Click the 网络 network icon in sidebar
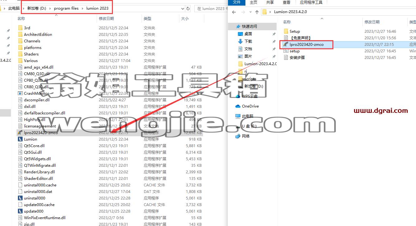This screenshot has height=226, width=416. click(x=238, y=136)
